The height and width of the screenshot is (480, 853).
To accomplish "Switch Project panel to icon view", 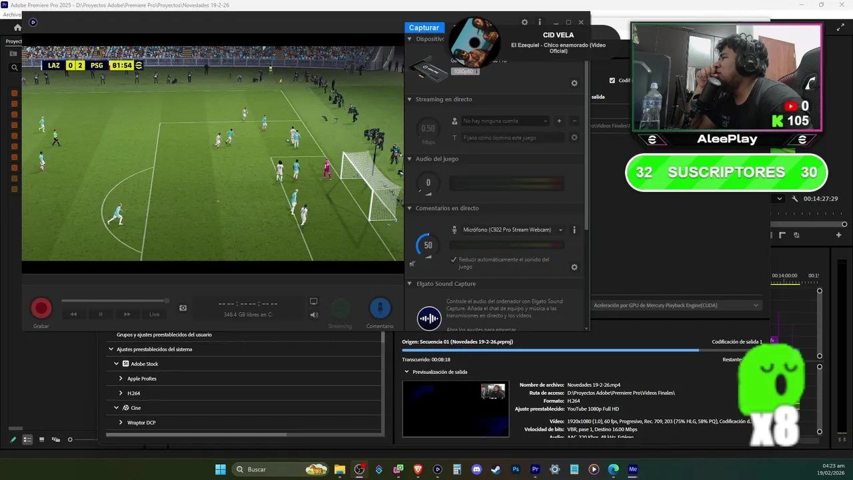I will click(x=41, y=439).
